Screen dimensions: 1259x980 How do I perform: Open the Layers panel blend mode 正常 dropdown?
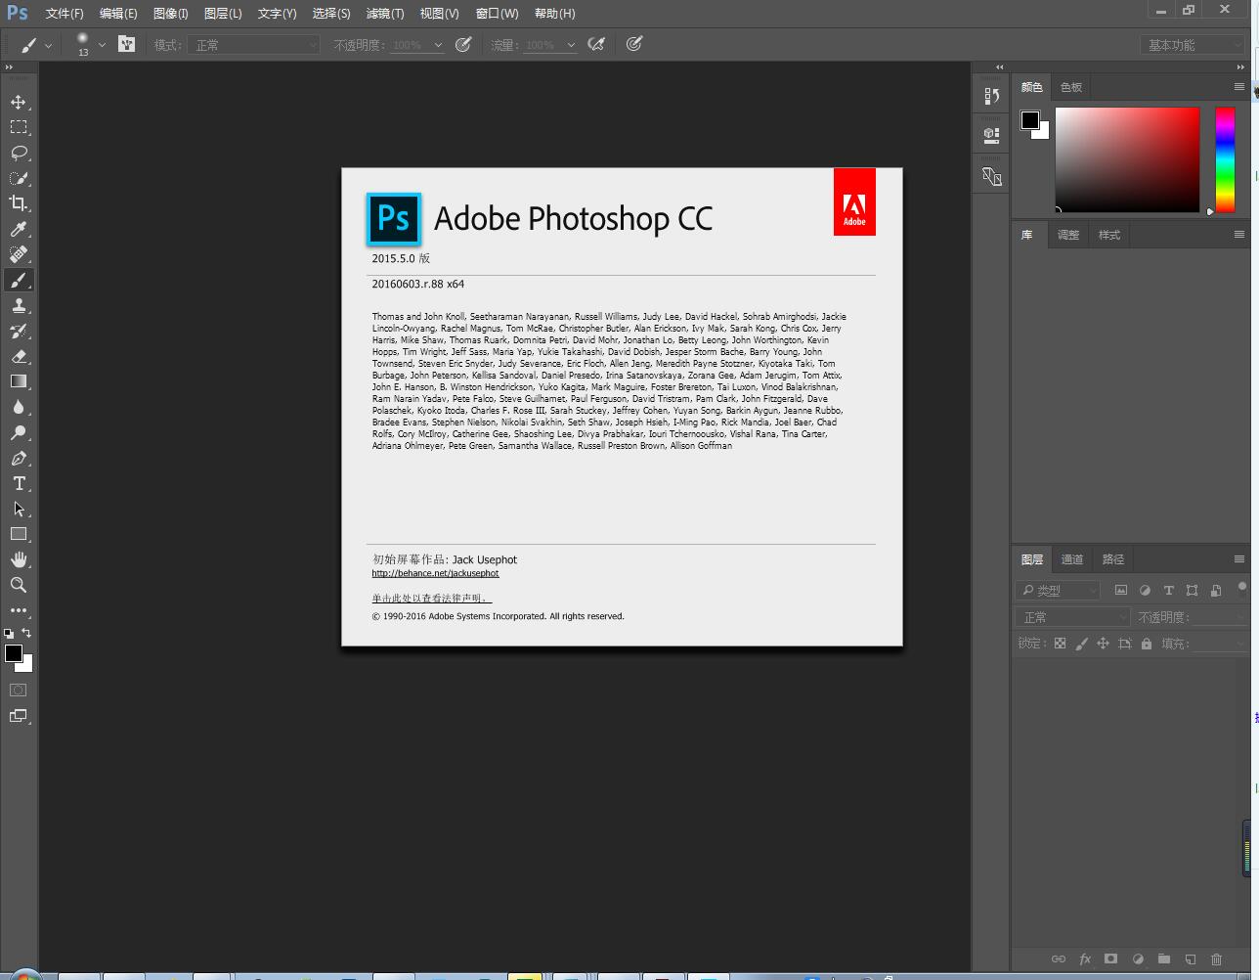1073,617
